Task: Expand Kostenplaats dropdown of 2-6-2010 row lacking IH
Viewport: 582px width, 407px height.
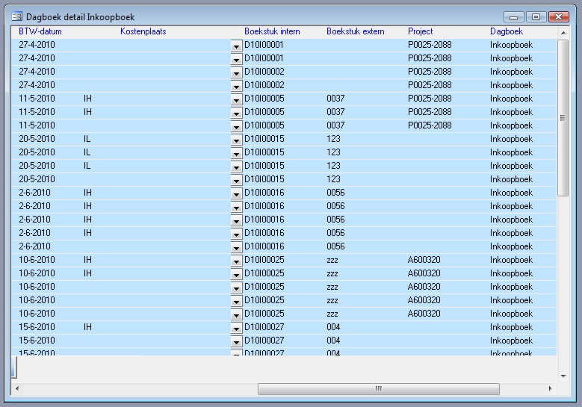Action: 236,247
